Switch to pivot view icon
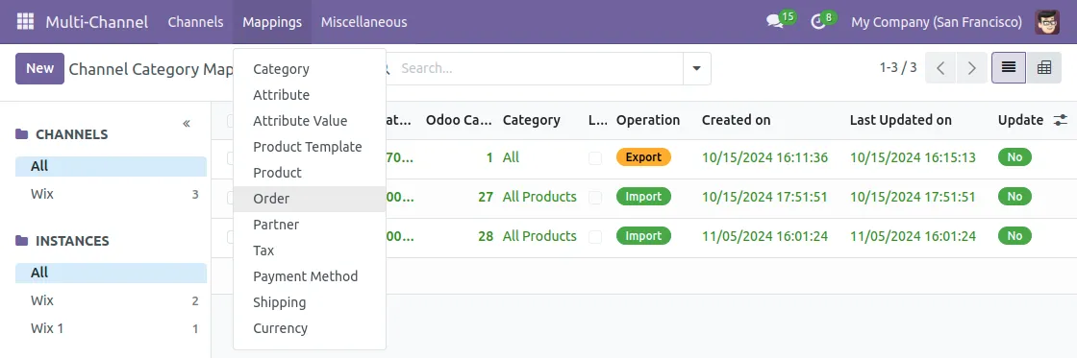This screenshot has height=358, width=1077. [x=1044, y=68]
